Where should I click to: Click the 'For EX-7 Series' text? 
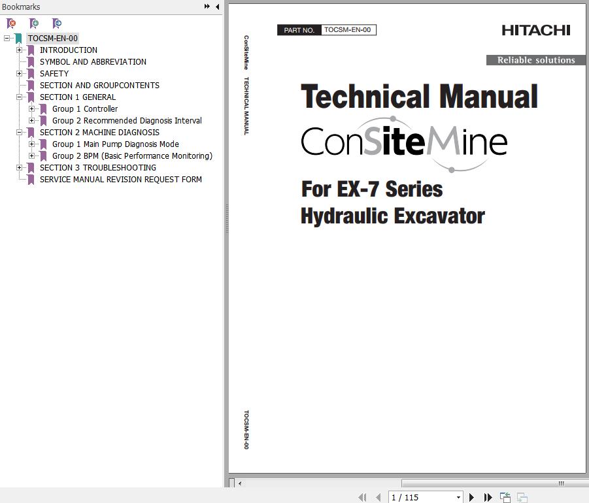372,189
